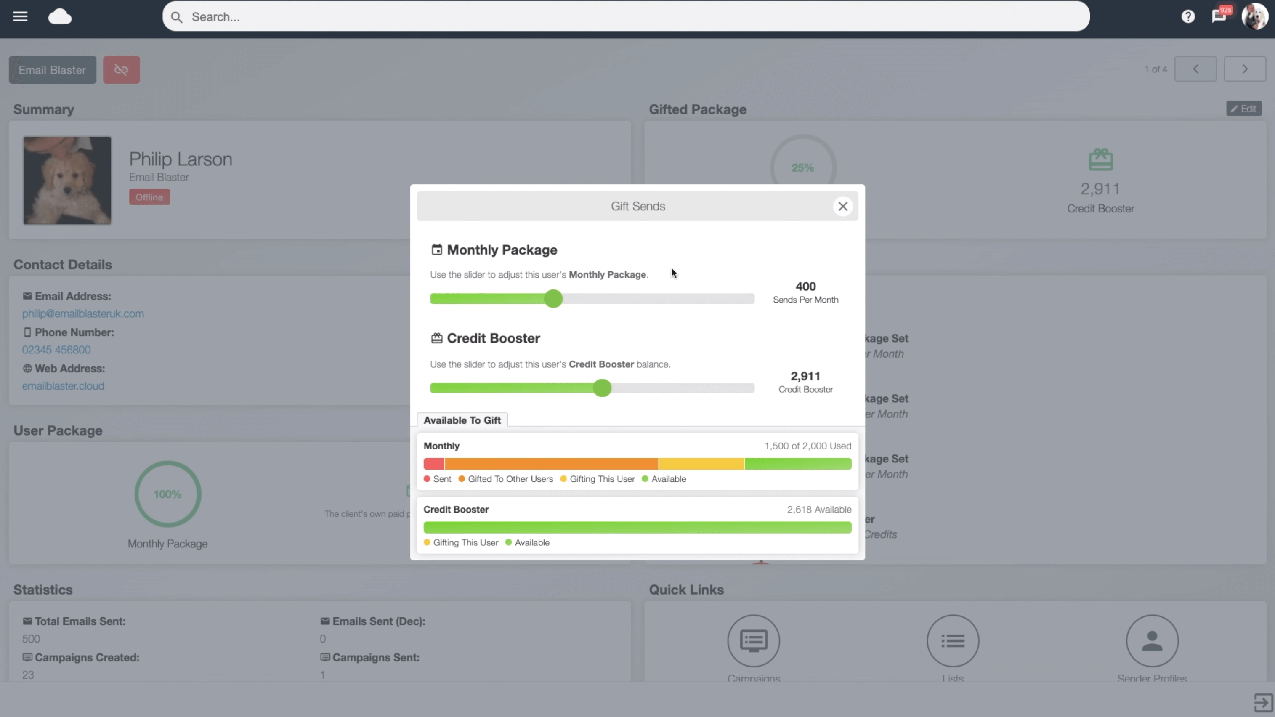This screenshot has width=1275, height=717.
Task: Click '2,618 Available' text
Action: (x=819, y=510)
